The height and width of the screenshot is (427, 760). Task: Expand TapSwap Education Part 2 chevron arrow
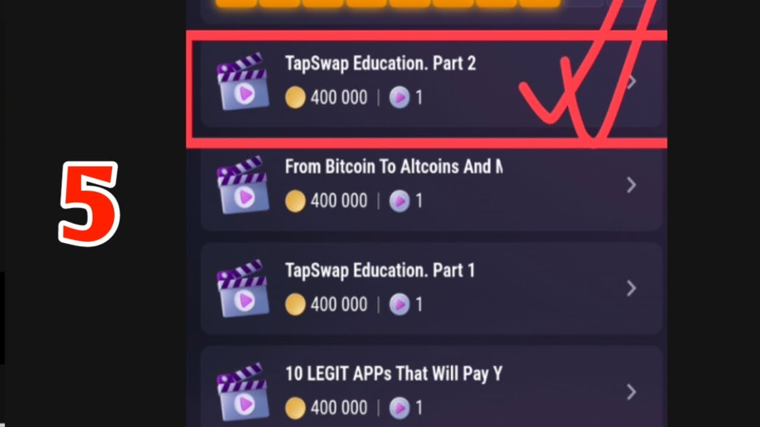click(631, 82)
